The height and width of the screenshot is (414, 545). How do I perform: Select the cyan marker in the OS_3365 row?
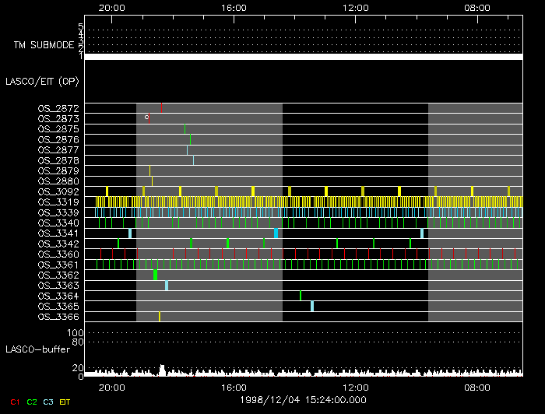tap(312, 306)
